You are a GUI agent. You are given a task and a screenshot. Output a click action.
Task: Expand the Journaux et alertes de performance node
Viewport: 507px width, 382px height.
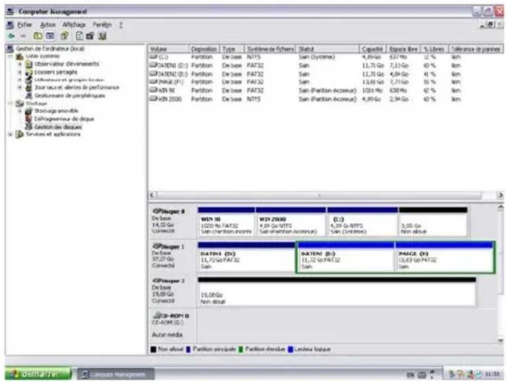(20, 87)
